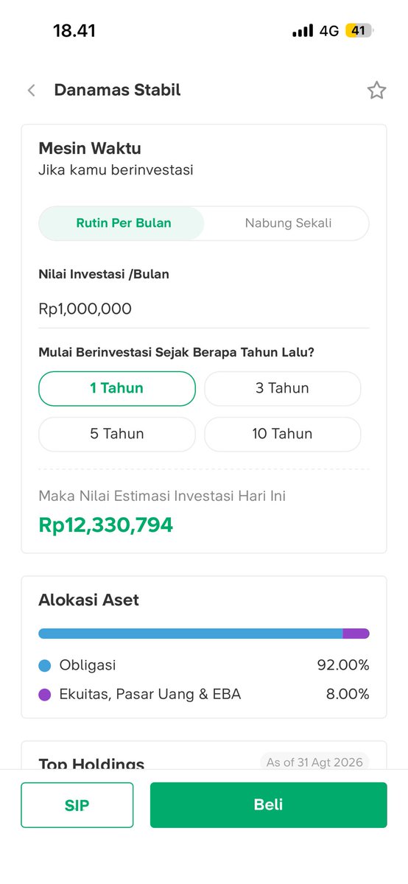Screen dimensions: 408x884
Task: Edit the Rp1,000,000 monthly investment field
Action: pos(203,309)
